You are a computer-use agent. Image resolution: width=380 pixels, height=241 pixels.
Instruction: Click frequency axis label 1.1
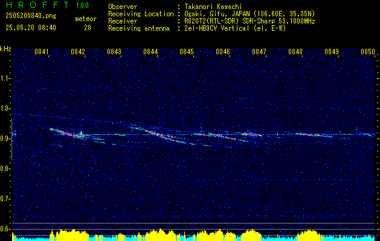[5, 78]
